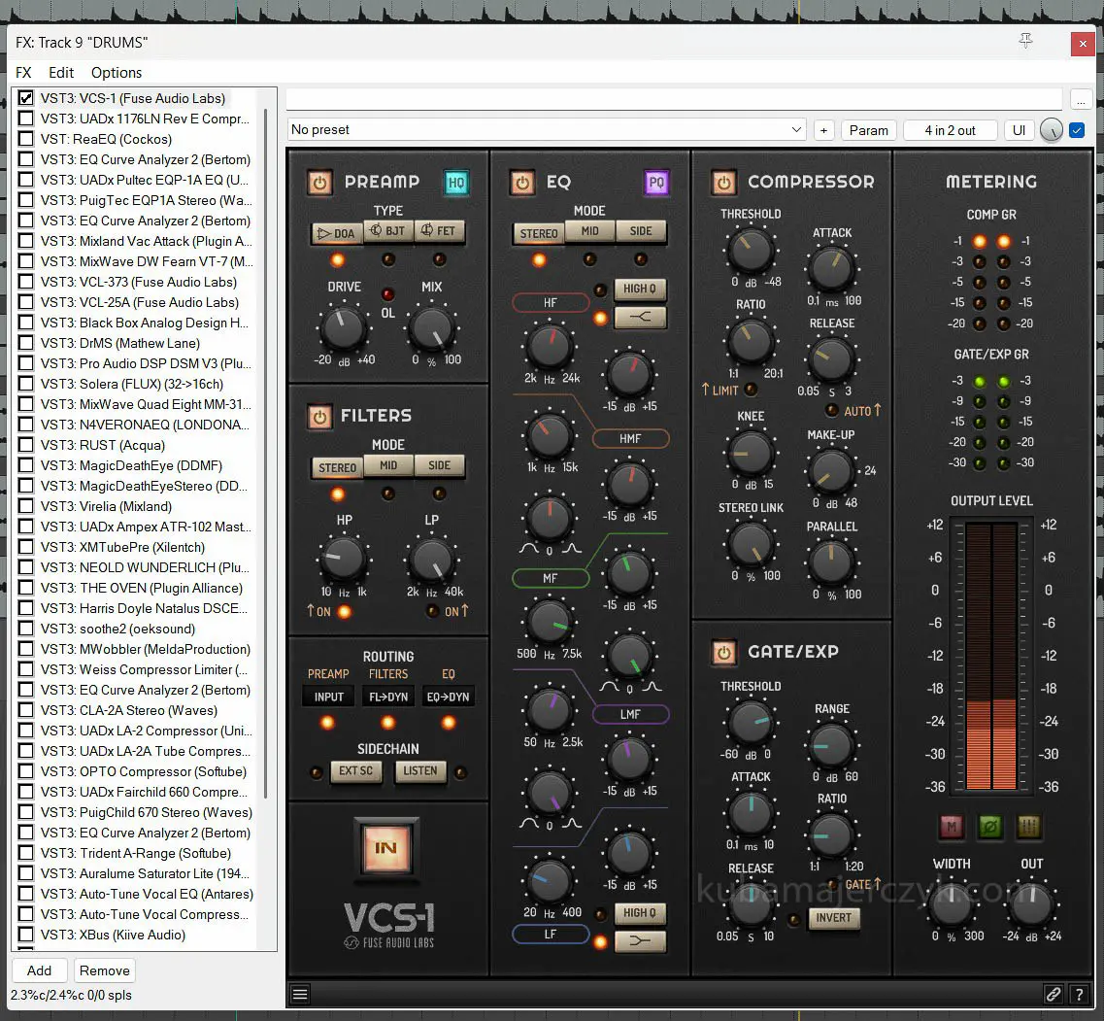Viewport: 1104px width, 1021px height.
Task: Click the preamp DRIVE knob
Action: click(x=344, y=327)
